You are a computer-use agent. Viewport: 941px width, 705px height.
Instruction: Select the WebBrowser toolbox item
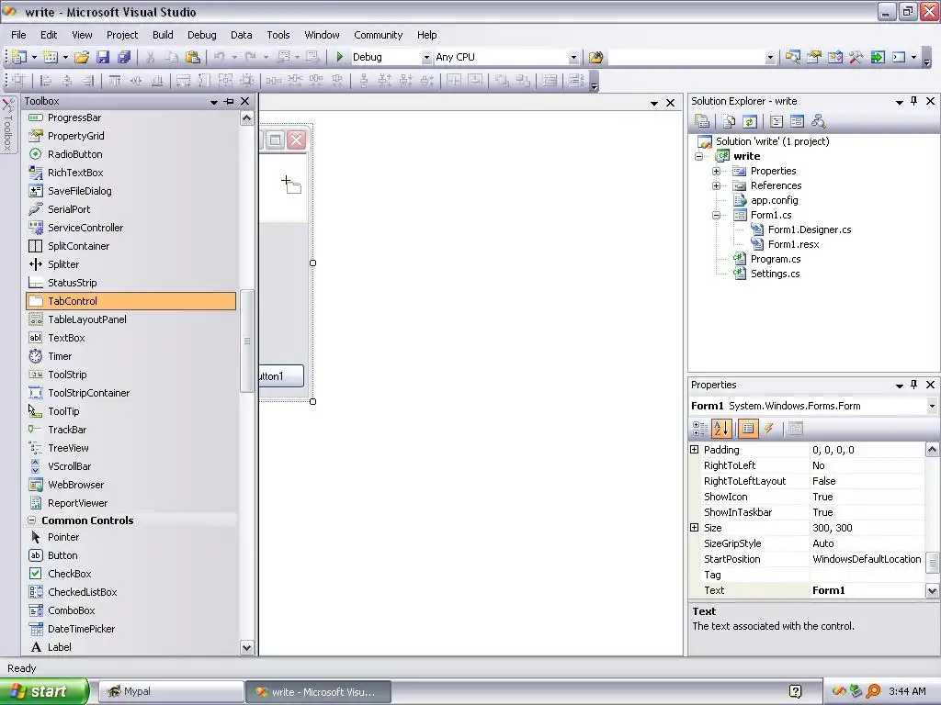tap(130, 485)
